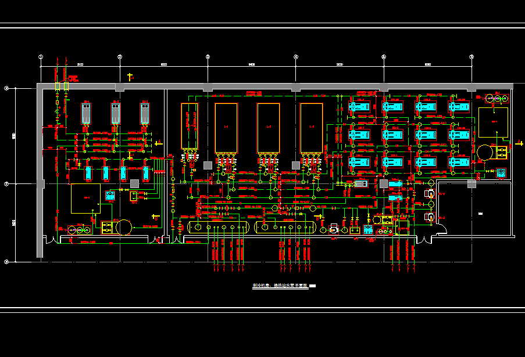The image size is (525, 357).
Task: Click grid axis bubble 1 at top left
Action: pyautogui.click(x=41, y=57)
